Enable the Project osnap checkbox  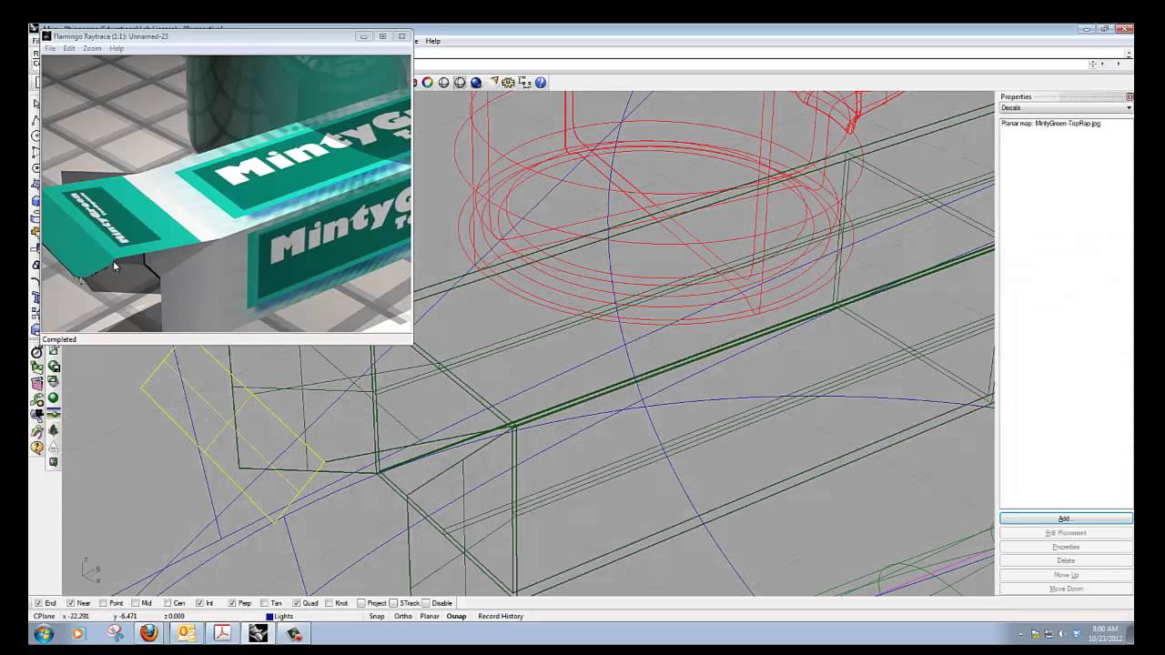tap(361, 603)
